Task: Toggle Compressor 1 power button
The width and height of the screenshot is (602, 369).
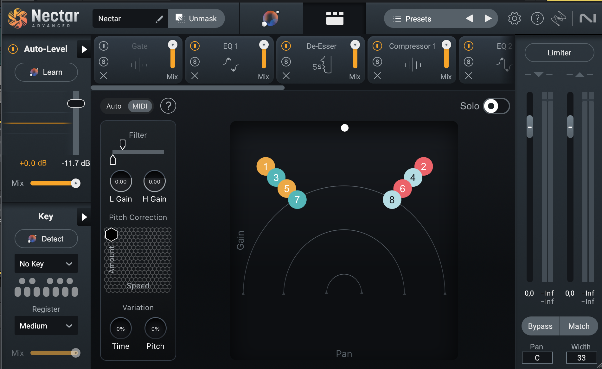Action: 377,46
